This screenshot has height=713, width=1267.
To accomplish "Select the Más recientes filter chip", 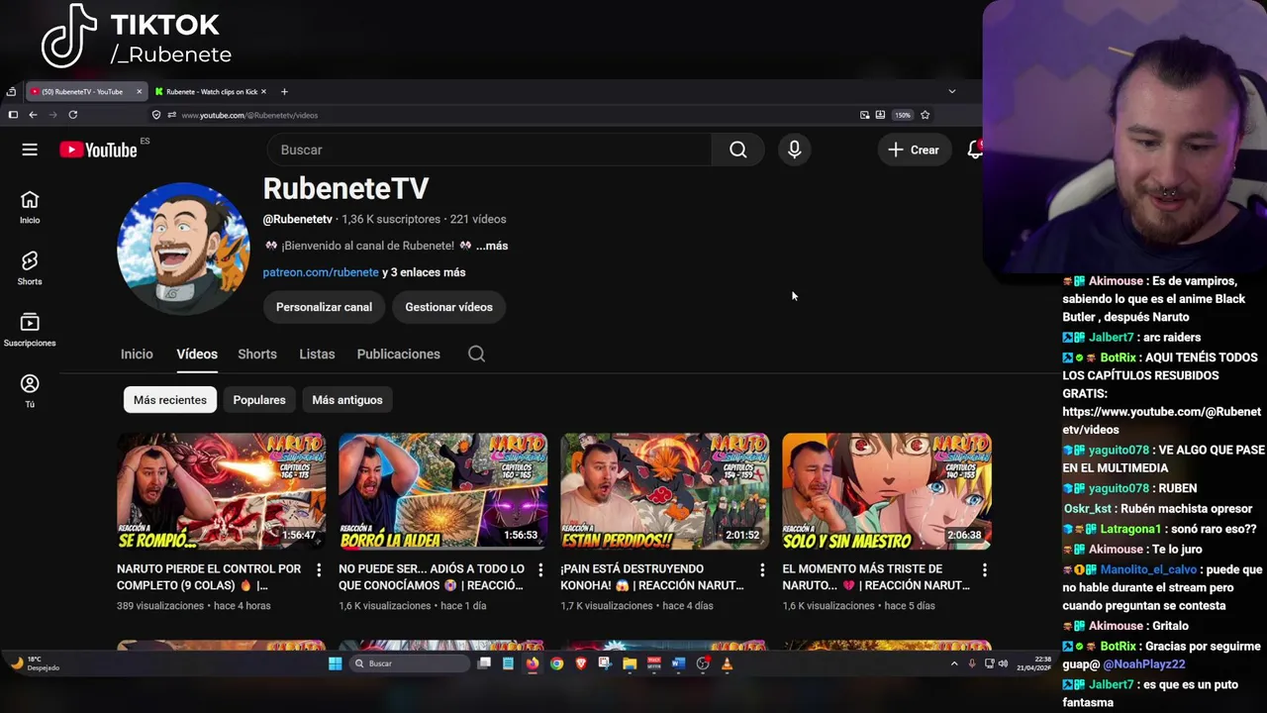I will tap(170, 400).
